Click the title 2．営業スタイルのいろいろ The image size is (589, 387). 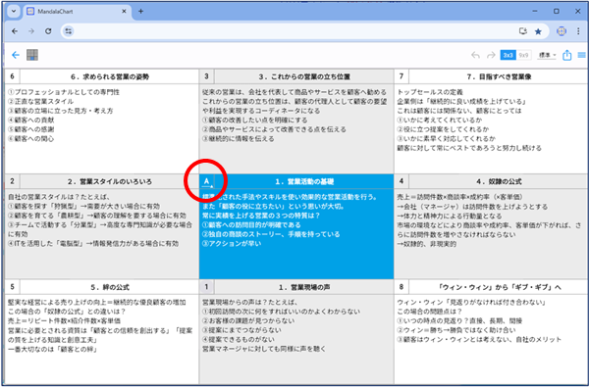pos(110,182)
